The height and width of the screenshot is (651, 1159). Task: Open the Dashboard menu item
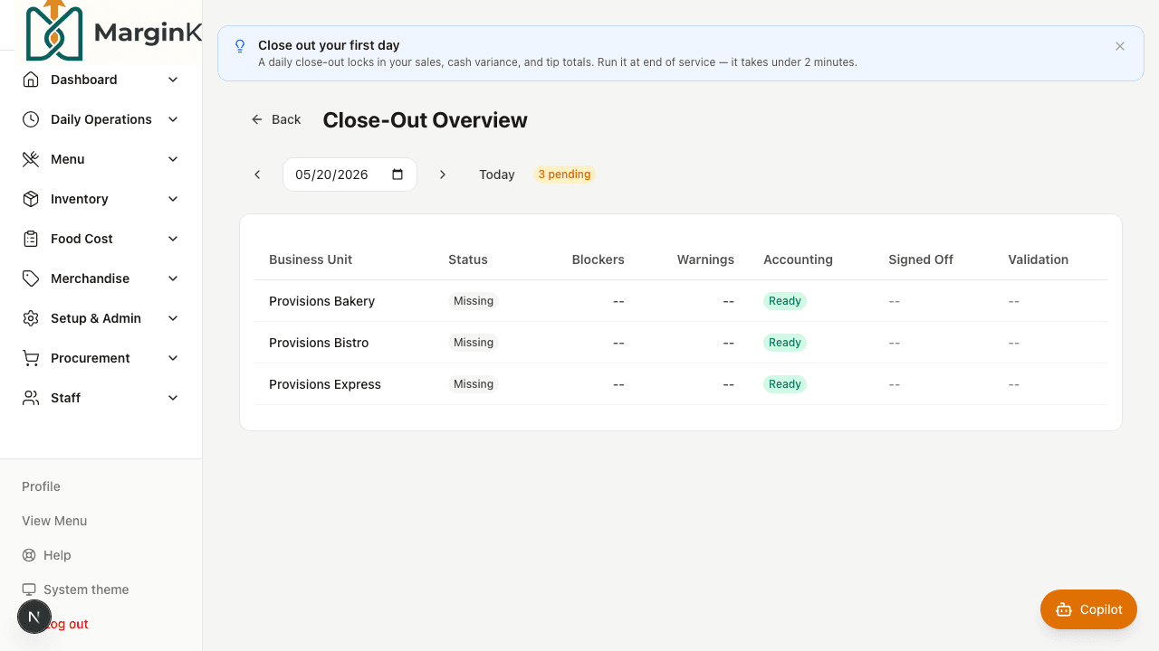pyautogui.click(x=101, y=80)
